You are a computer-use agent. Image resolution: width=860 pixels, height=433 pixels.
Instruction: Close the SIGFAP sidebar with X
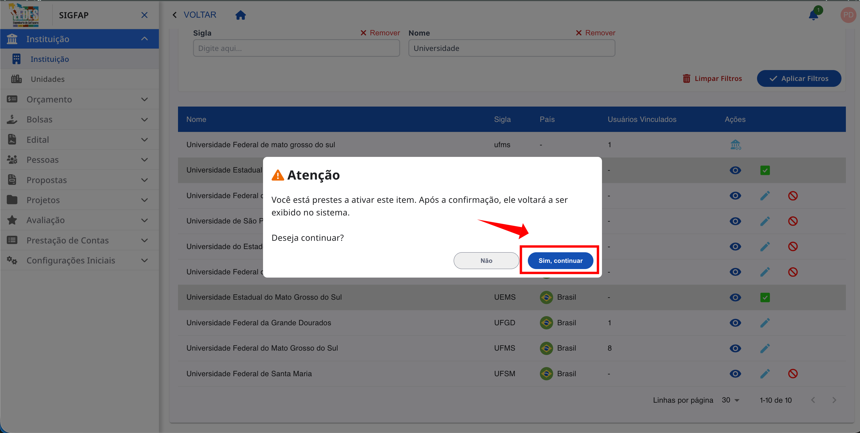[x=144, y=15]
